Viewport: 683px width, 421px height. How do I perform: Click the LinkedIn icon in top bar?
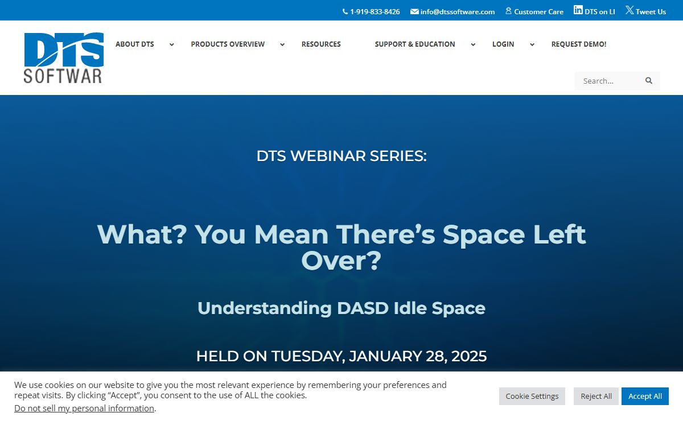tap(578, 10)
